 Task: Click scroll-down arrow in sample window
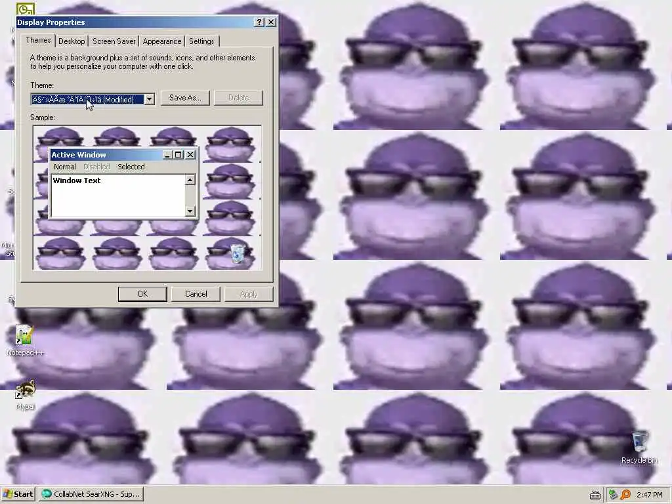(x=190, y=211)
